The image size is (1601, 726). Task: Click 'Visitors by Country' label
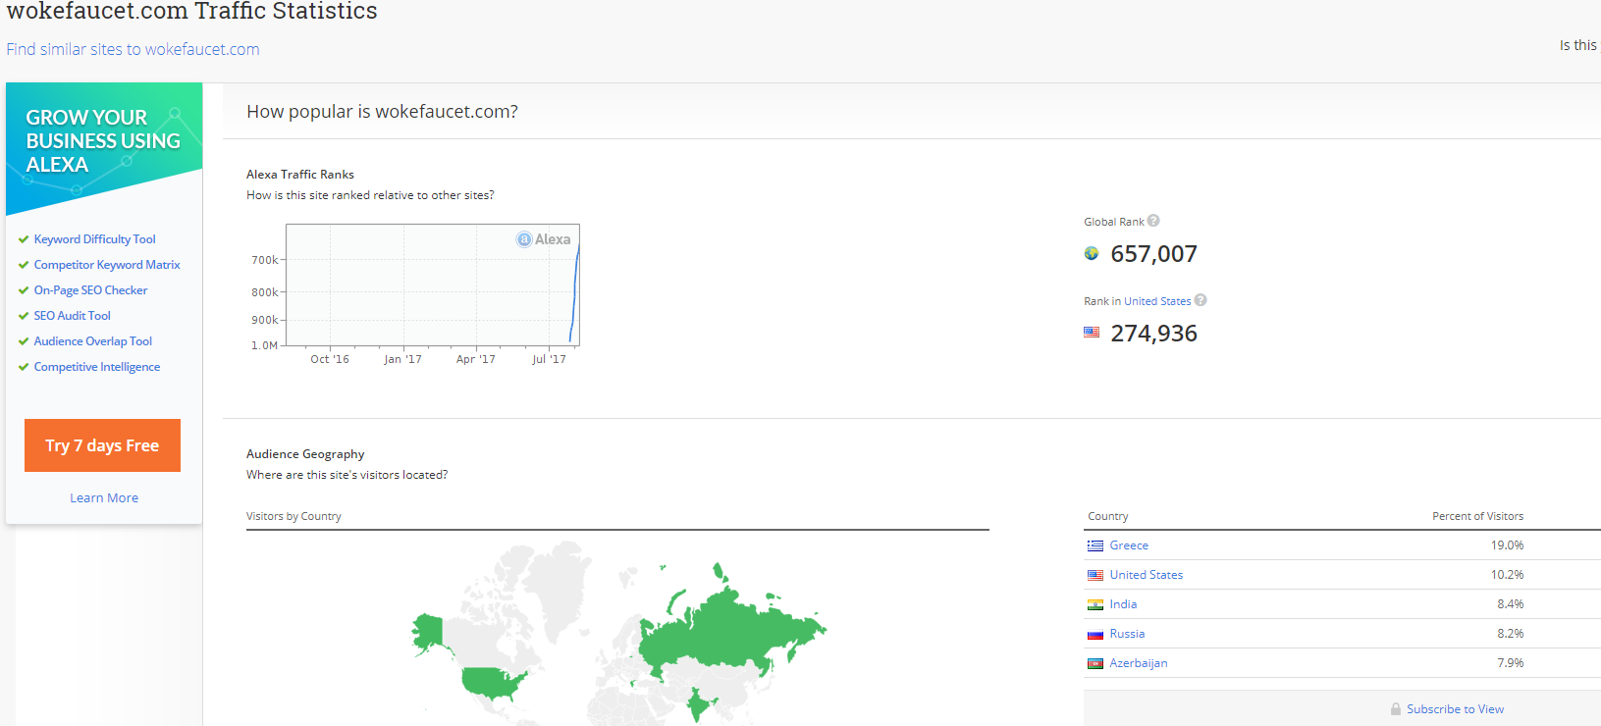(x=294, y=516)
